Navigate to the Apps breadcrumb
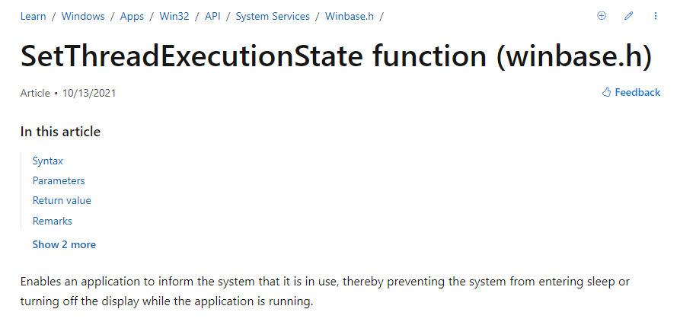696x325 pixels. click(132, 16)
